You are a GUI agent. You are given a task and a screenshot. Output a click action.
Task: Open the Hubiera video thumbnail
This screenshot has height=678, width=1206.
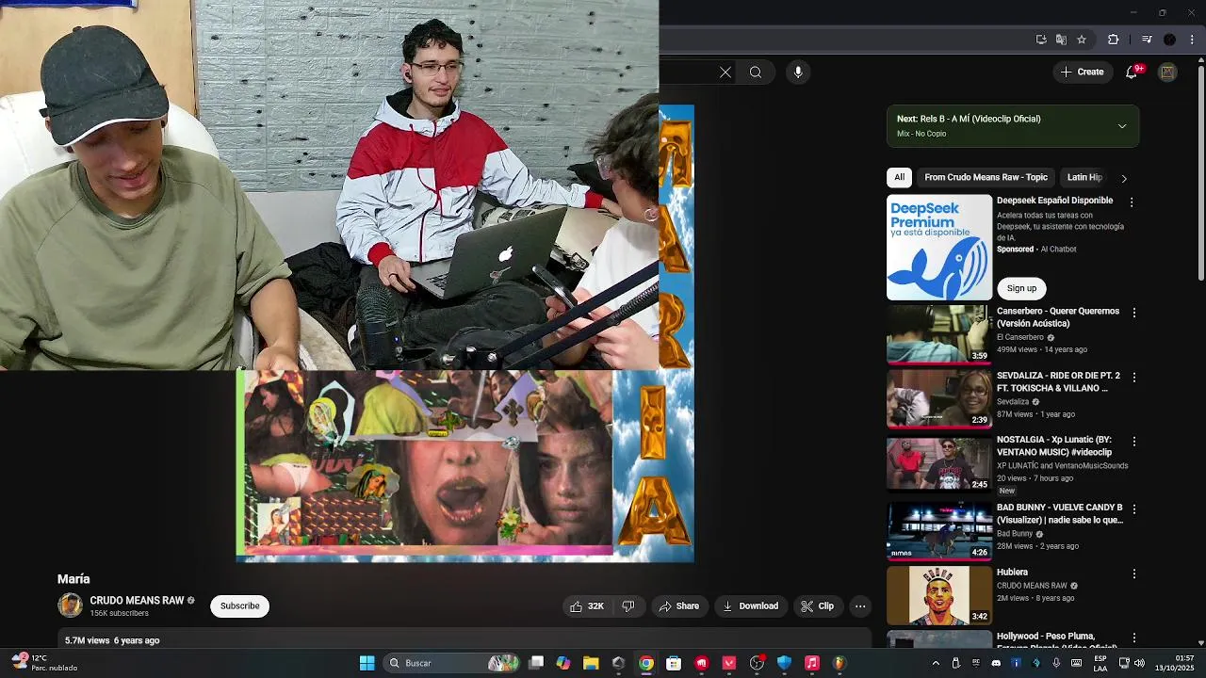click(939, 595)
